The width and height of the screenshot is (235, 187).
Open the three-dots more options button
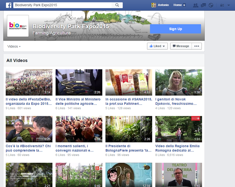(196, 46)
